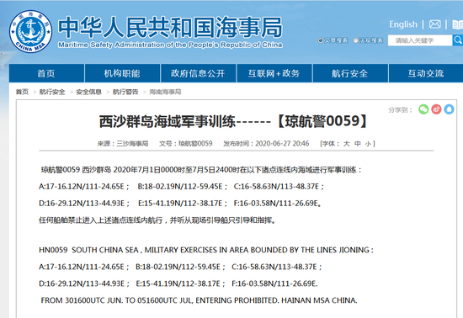
Task: Click the document number 文号：琼航警0059
Action: point(186,144)
